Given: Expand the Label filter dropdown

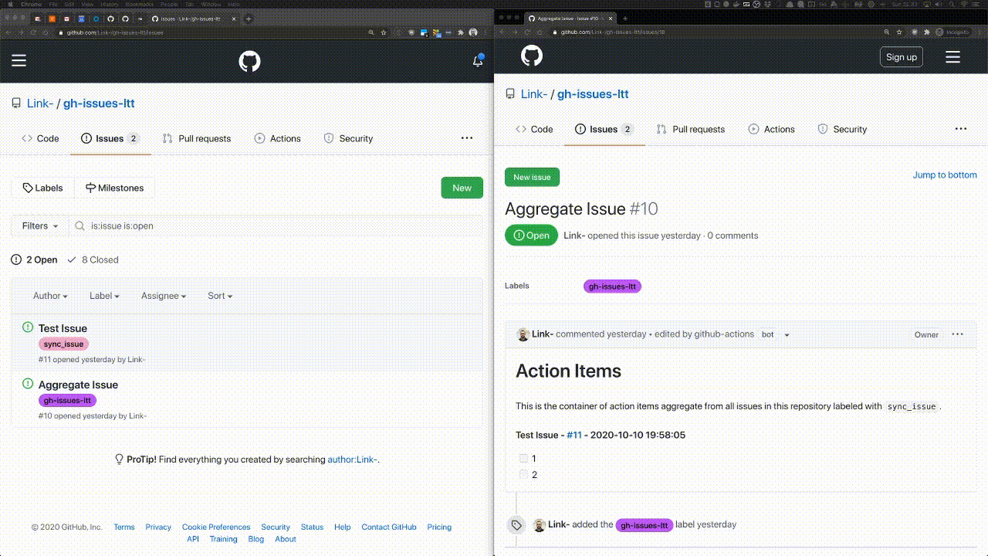Looking at the screenshot, I should pyautogui.click(x=104, y=296).
